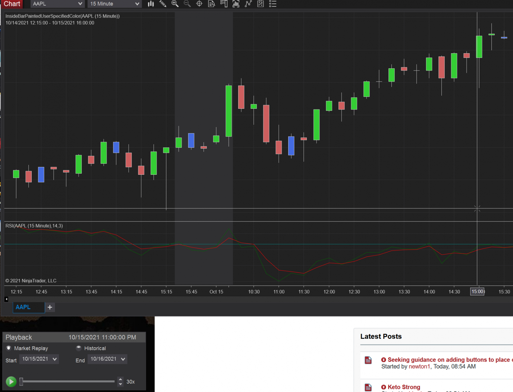This screenshot has width=513, height=392.
Task: Select the Market Replay radio button
Action: [x=9, y=348]
